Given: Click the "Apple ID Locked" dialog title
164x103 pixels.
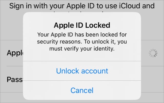Looking at the screenshot, I should (x=82, y=25).
